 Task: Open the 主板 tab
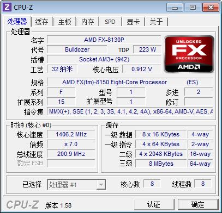coord(64,22)
